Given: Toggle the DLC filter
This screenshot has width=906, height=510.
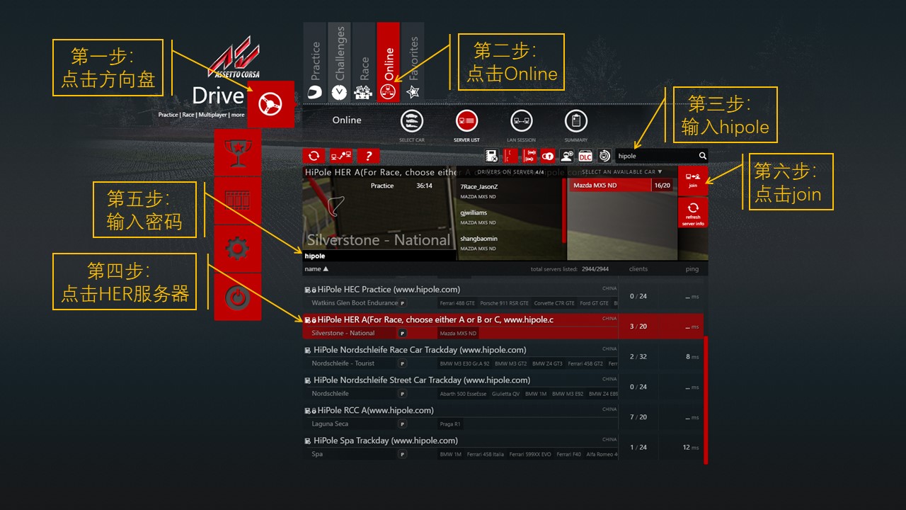Looking at the screenshot, I should pos(585,156).
